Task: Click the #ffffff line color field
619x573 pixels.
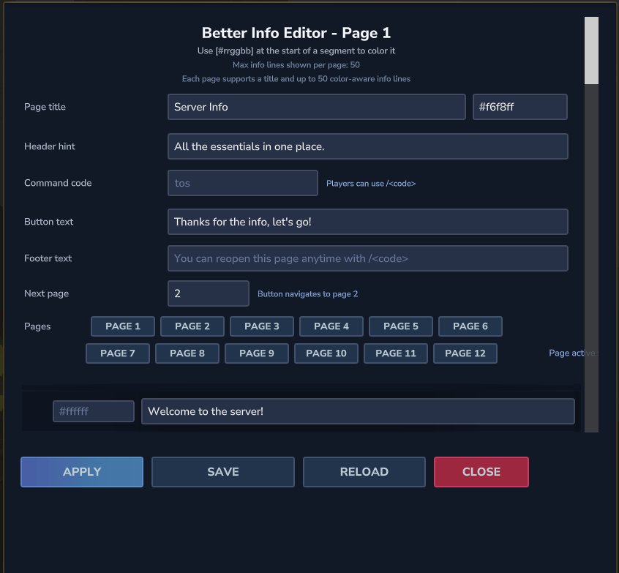Action: coord(94,411)
